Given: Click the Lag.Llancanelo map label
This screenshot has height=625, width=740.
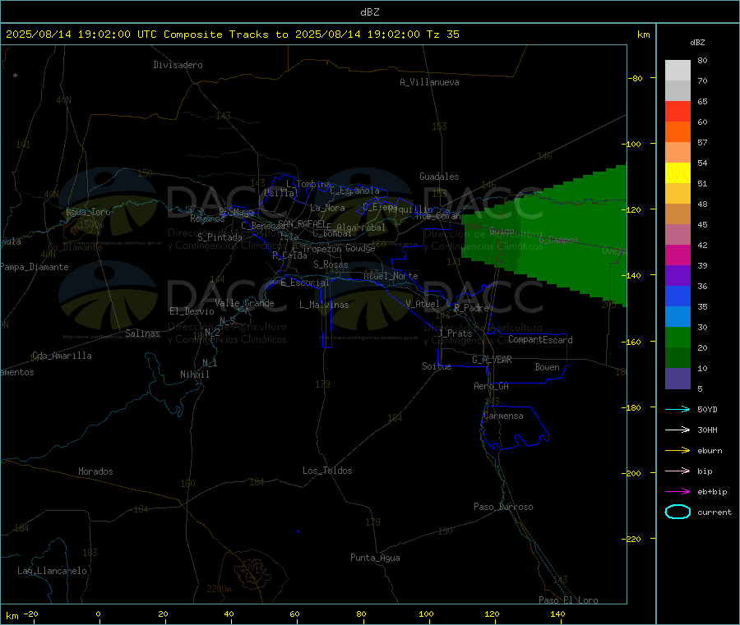Looking at the screenshot, I should [52, 571].
